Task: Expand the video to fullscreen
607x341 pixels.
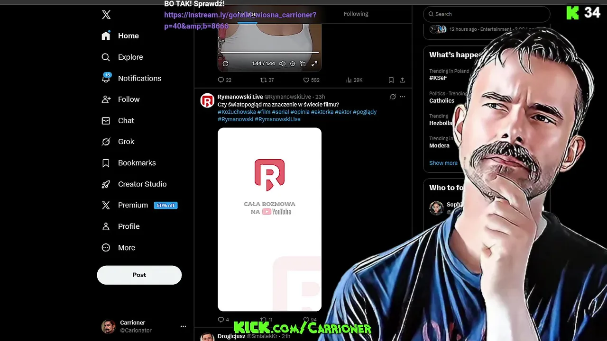Action: [x=314, y=63]
